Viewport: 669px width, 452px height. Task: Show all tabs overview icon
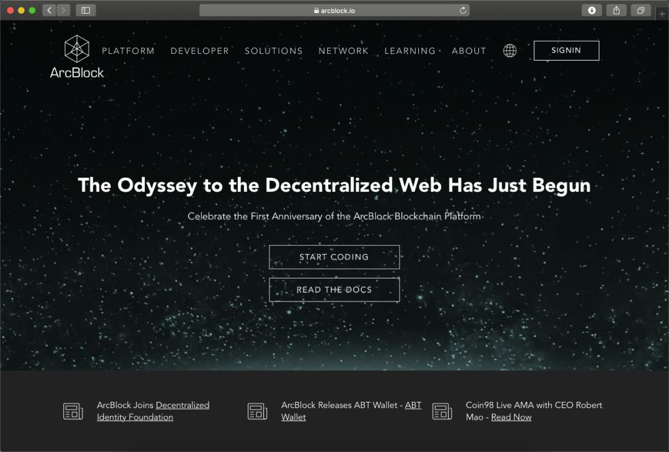pos(641,11)
